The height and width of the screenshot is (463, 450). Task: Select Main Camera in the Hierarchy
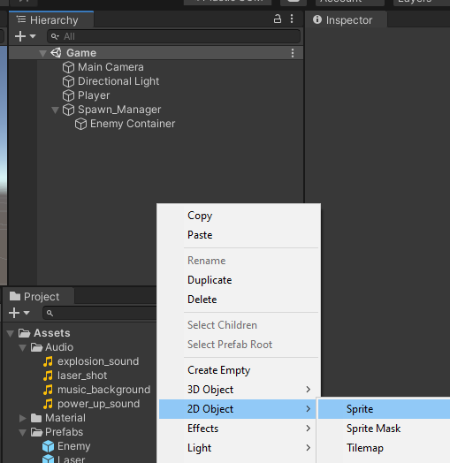[111, 67]
